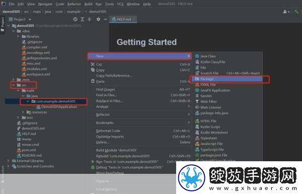Image resolution: width=302 pixels, height=194 pixels.
Task: Choose Delete in the context menu
Action: click(x=139, y=142)
